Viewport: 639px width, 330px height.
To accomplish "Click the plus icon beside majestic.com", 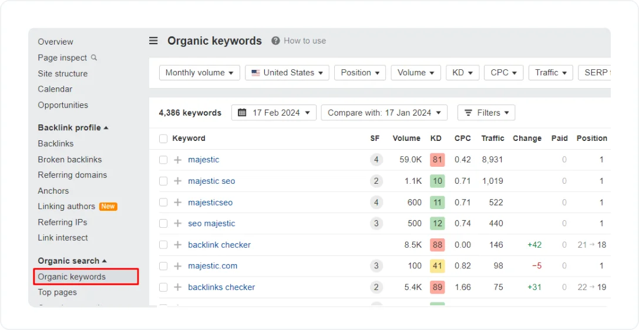I will pos(178,266).
